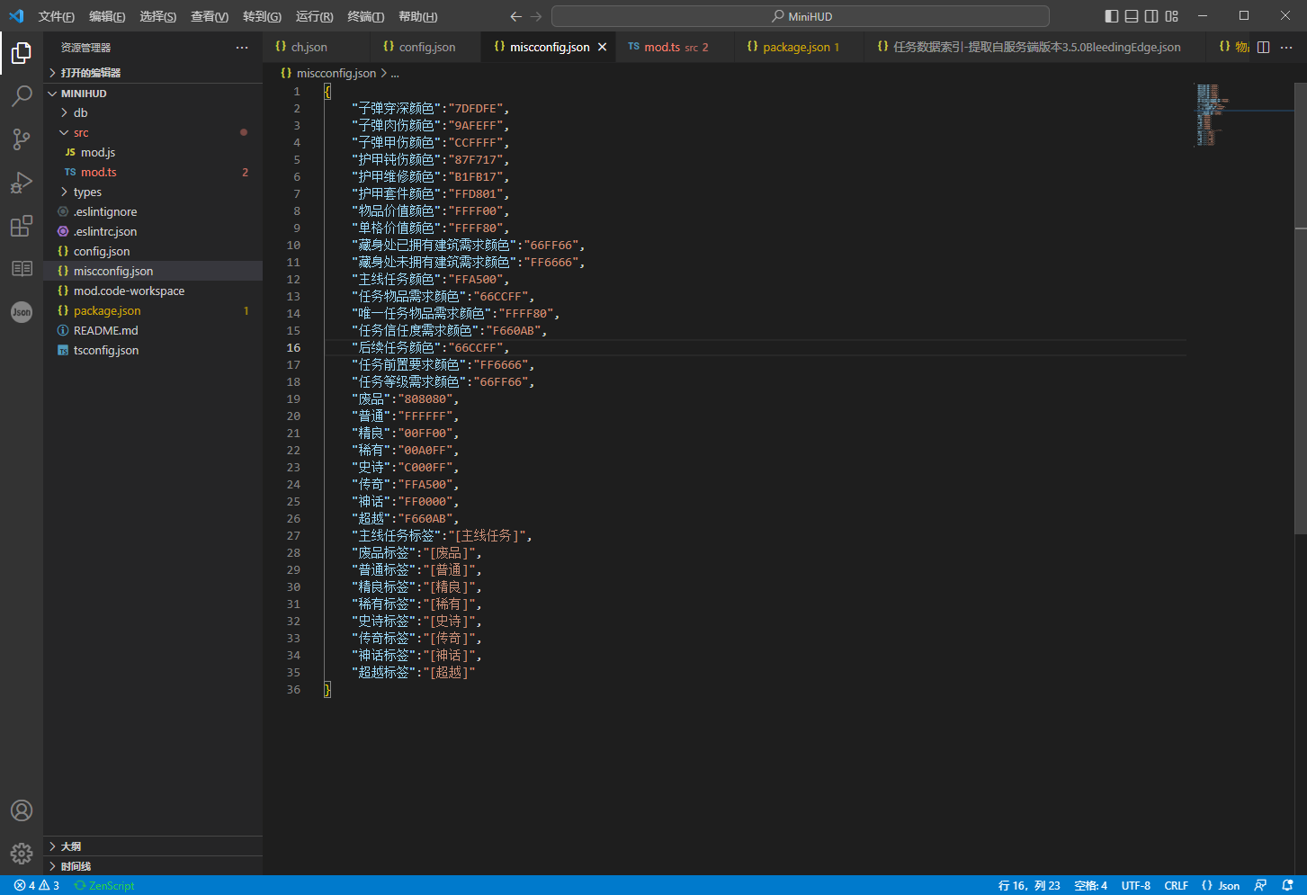
Task: Click the CRLF line ending indicator
Action: 1176,885
